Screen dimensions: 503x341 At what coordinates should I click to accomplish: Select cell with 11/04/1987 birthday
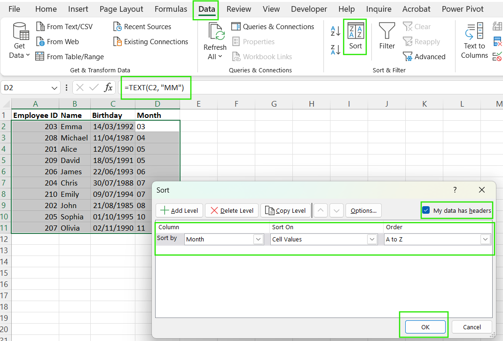coord(113,138)
